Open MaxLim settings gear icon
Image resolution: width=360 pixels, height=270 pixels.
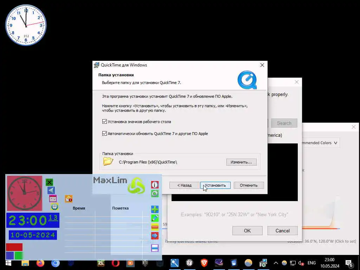pyautogui.click(x=155, y=193)
